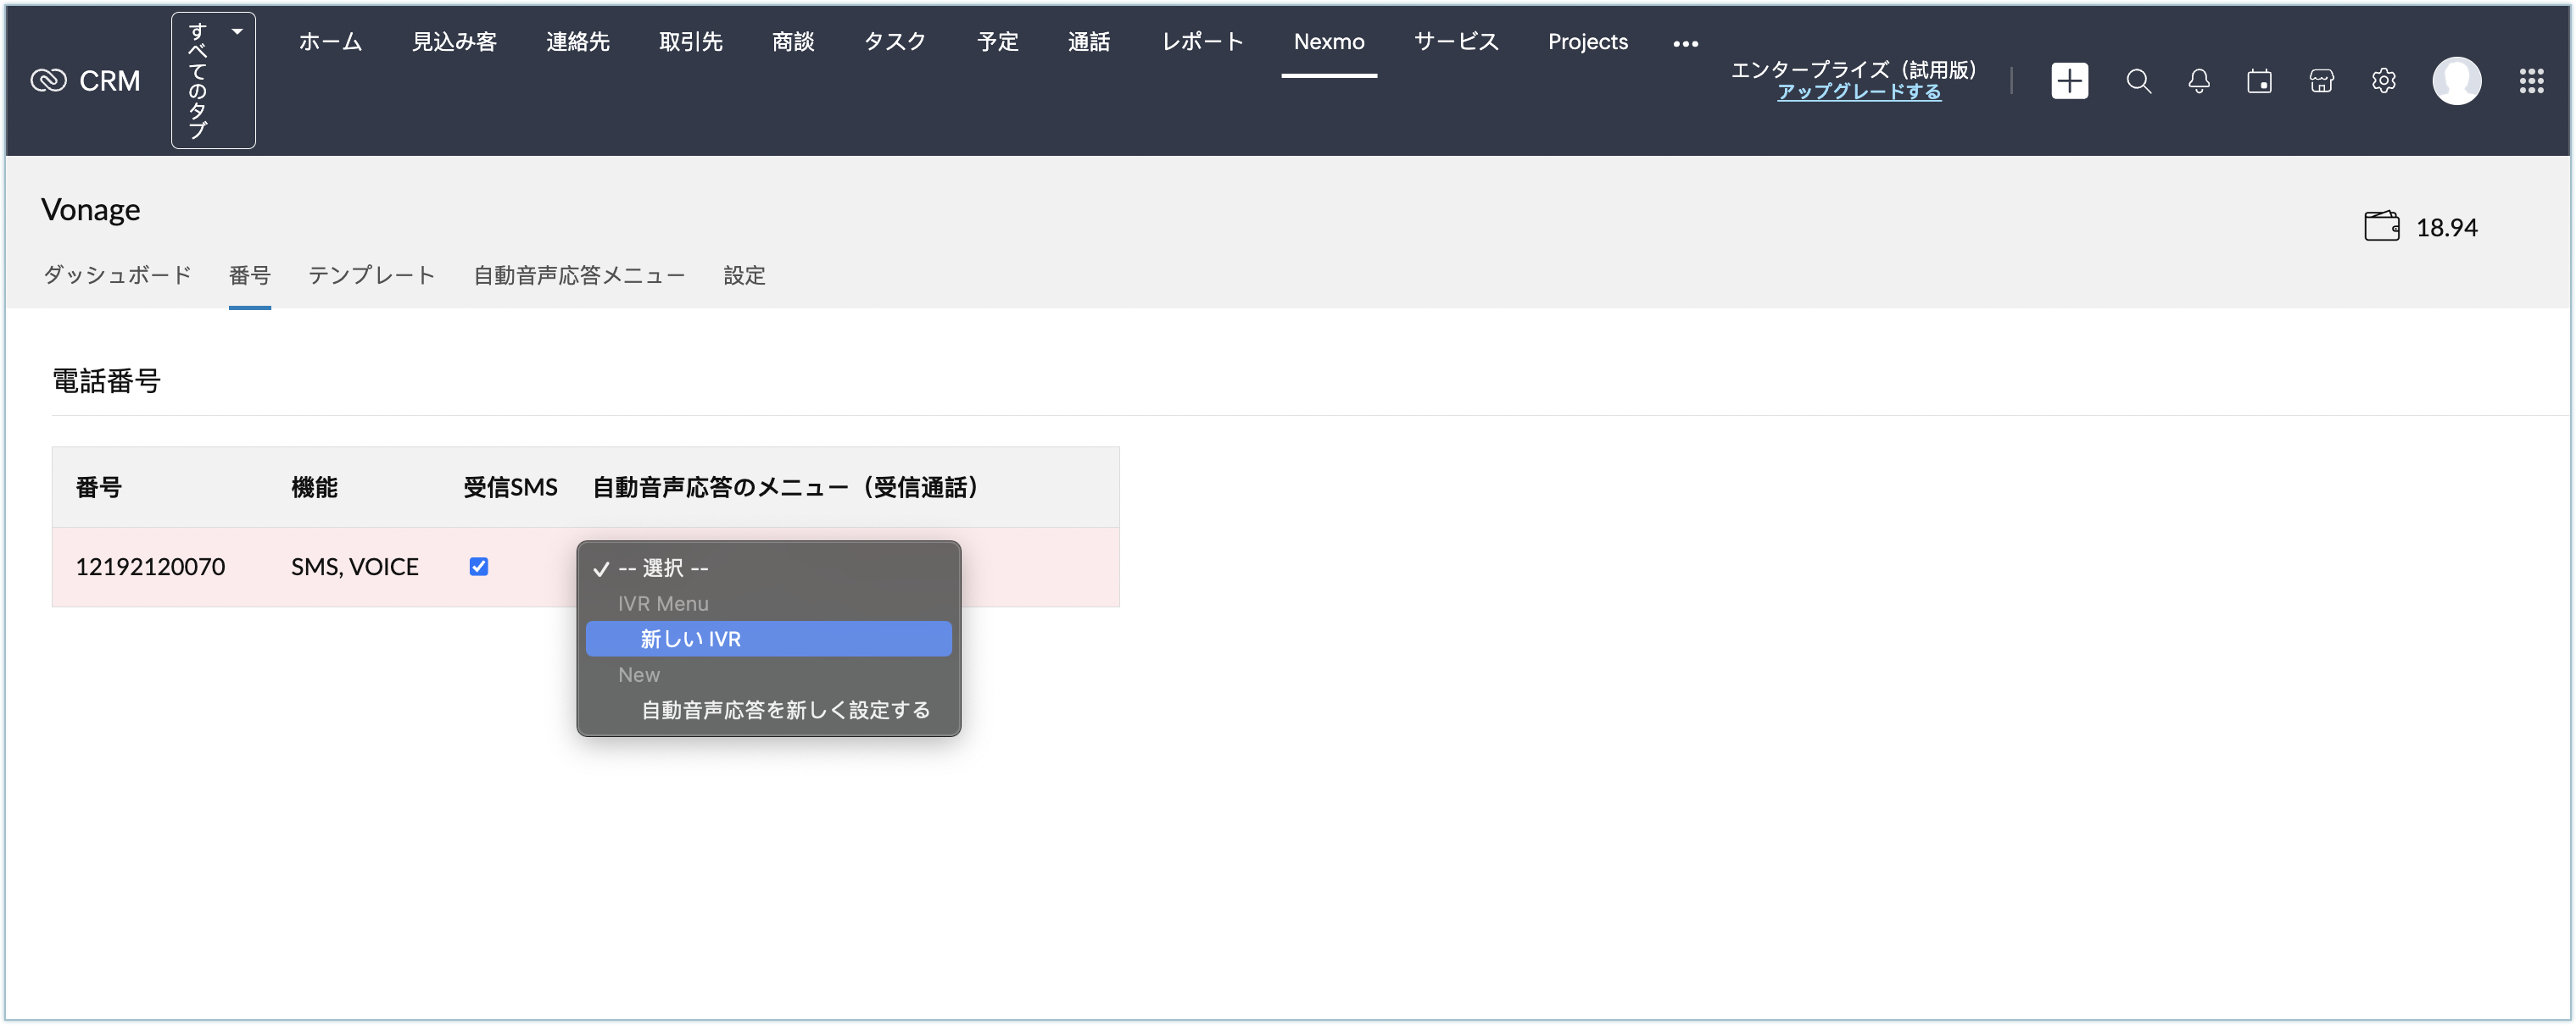Open the calendar icon in header

2259,81
